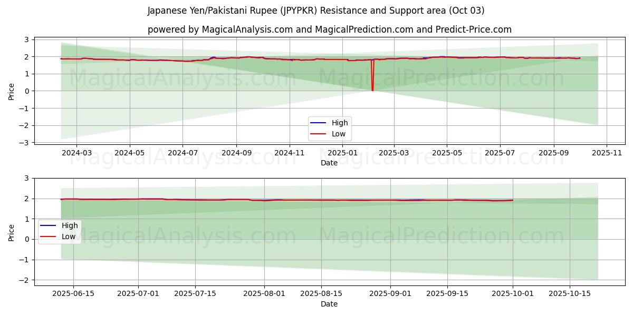Click the Date x-axis label under bottom chart
This screenshot has height=316, width=633.
tap(329, 304)
